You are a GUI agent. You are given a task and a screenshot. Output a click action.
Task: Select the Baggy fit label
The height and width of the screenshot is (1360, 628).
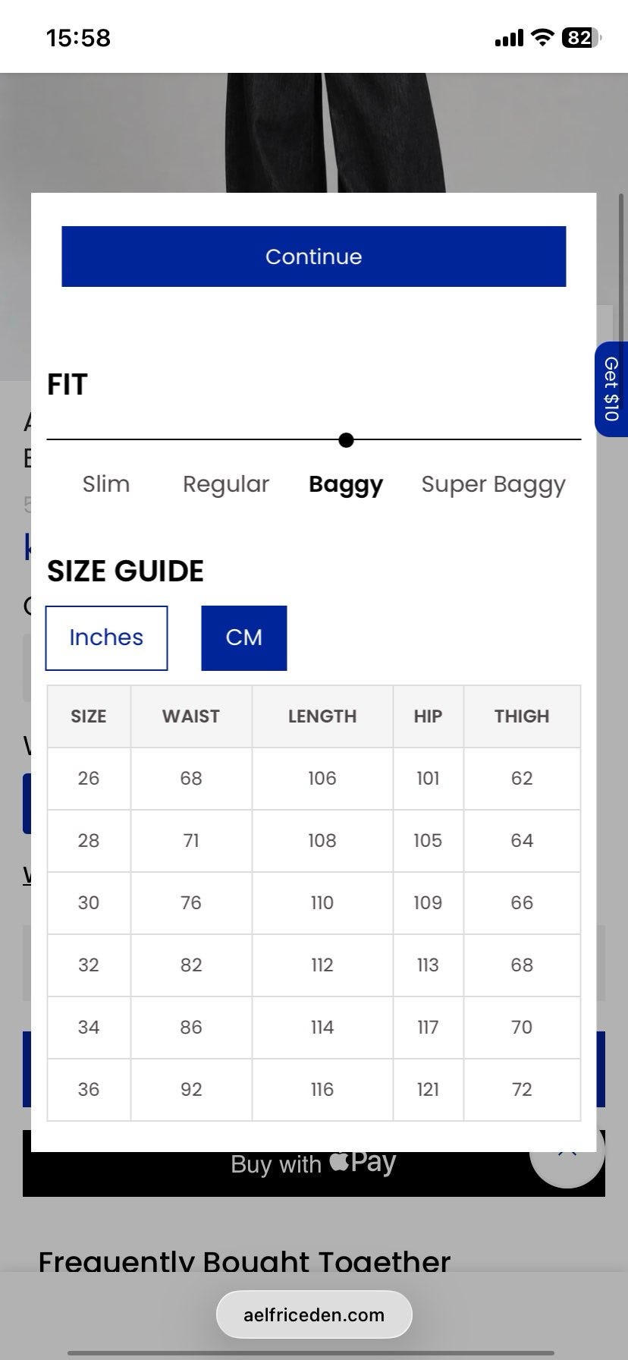(346, 484)
